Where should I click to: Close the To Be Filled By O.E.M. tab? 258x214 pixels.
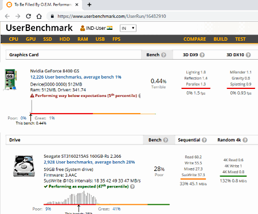(x=77, y=5)
